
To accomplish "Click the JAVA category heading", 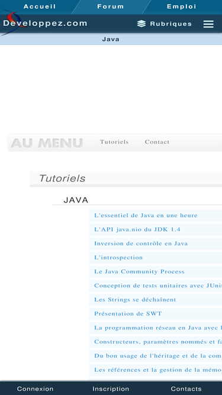I will coord(76,200).
